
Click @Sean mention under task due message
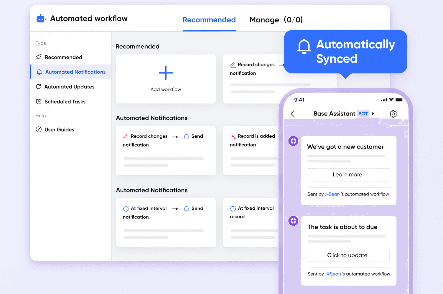tap(333, 274)
